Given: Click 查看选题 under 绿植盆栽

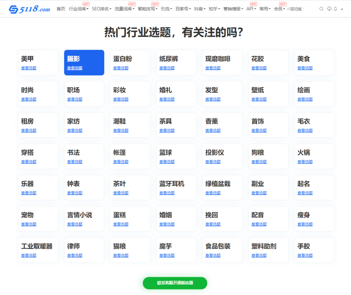Looking at the screenshot, I should tap(213, 193).
